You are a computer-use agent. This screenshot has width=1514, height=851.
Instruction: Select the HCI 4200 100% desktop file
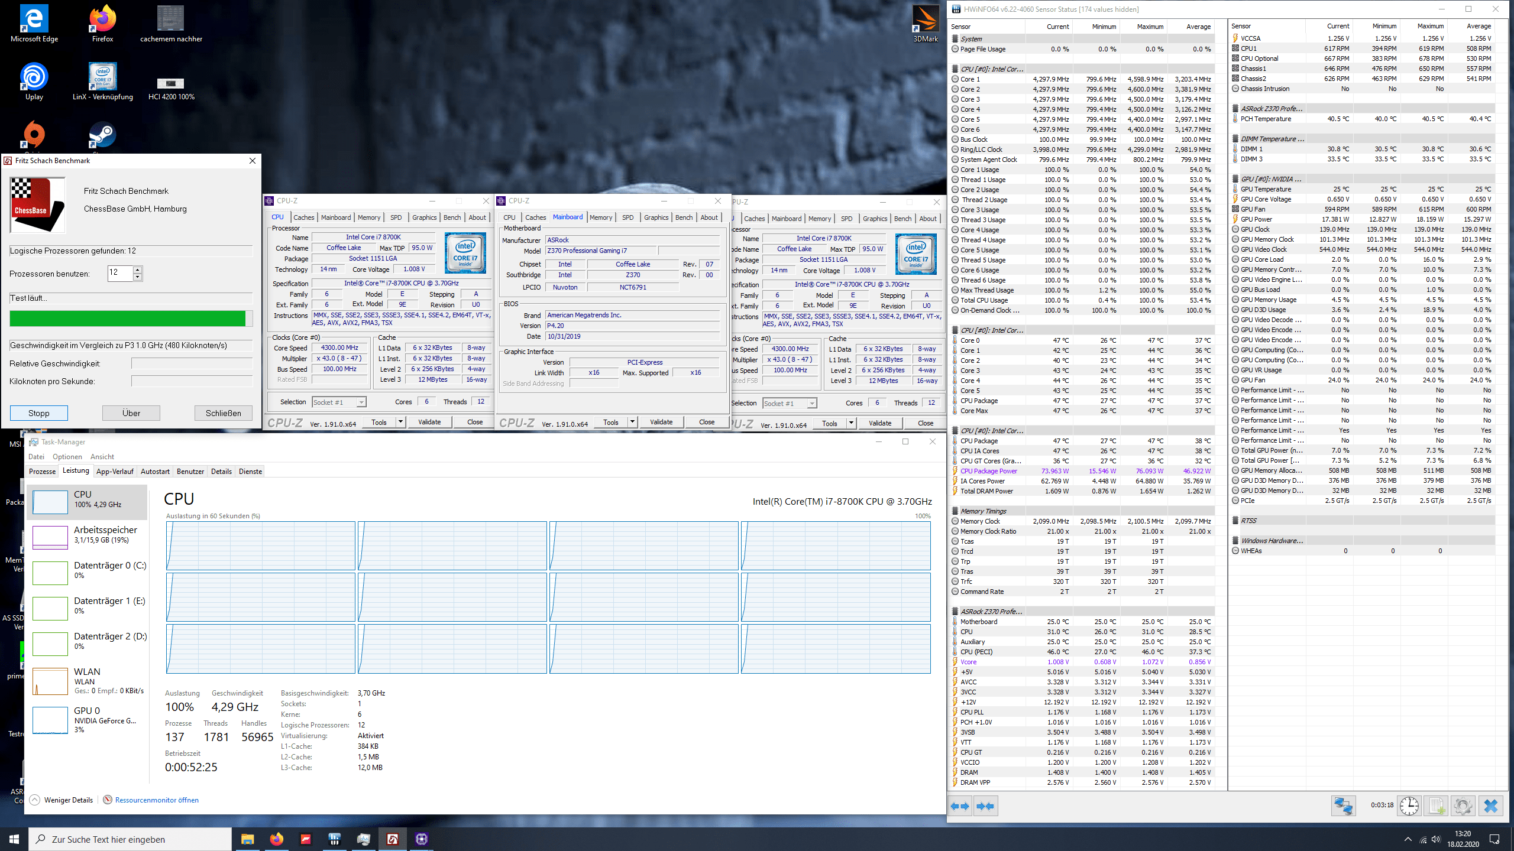coord(171,89)
